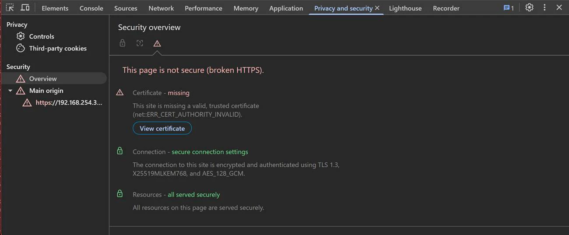The width and height of the screenshot is (569, 235).
Task: Select the dashed square icon in the security summary
Action: 140,43
